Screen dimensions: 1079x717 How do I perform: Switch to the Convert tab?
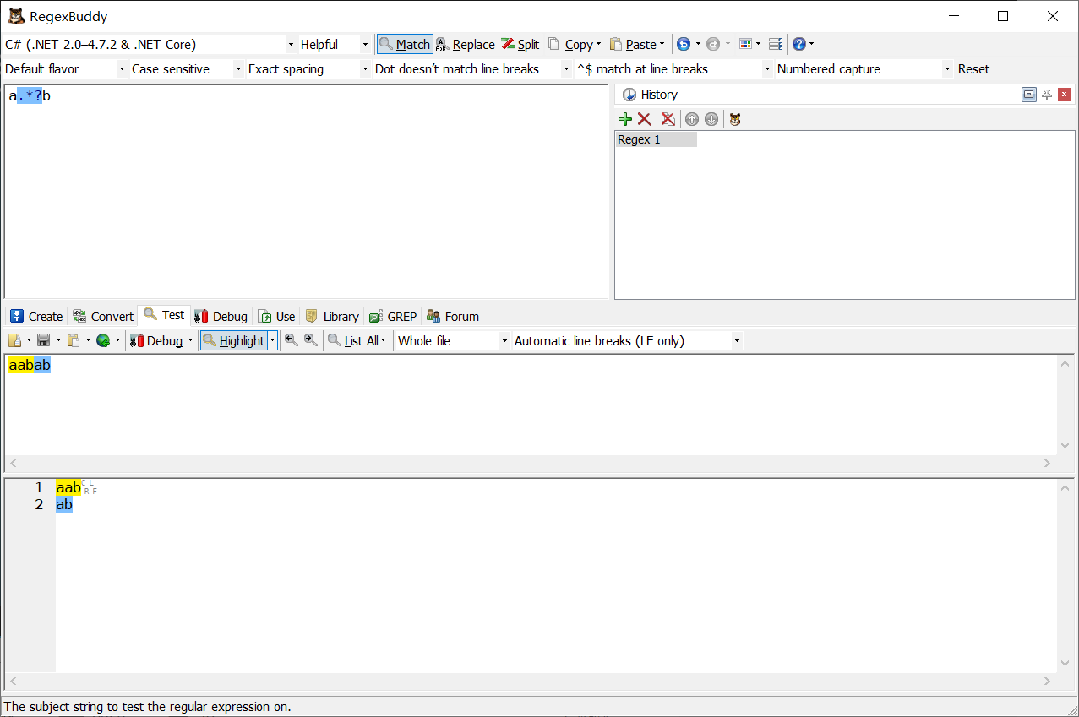102,316
